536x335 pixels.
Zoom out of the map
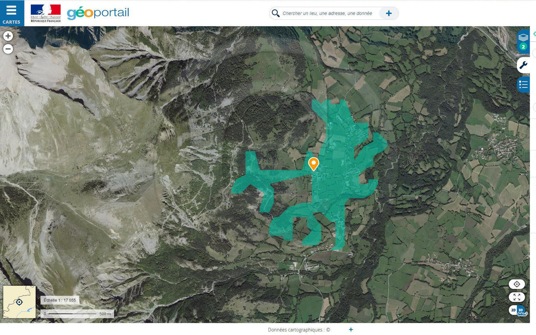click(x=8, y=49)
